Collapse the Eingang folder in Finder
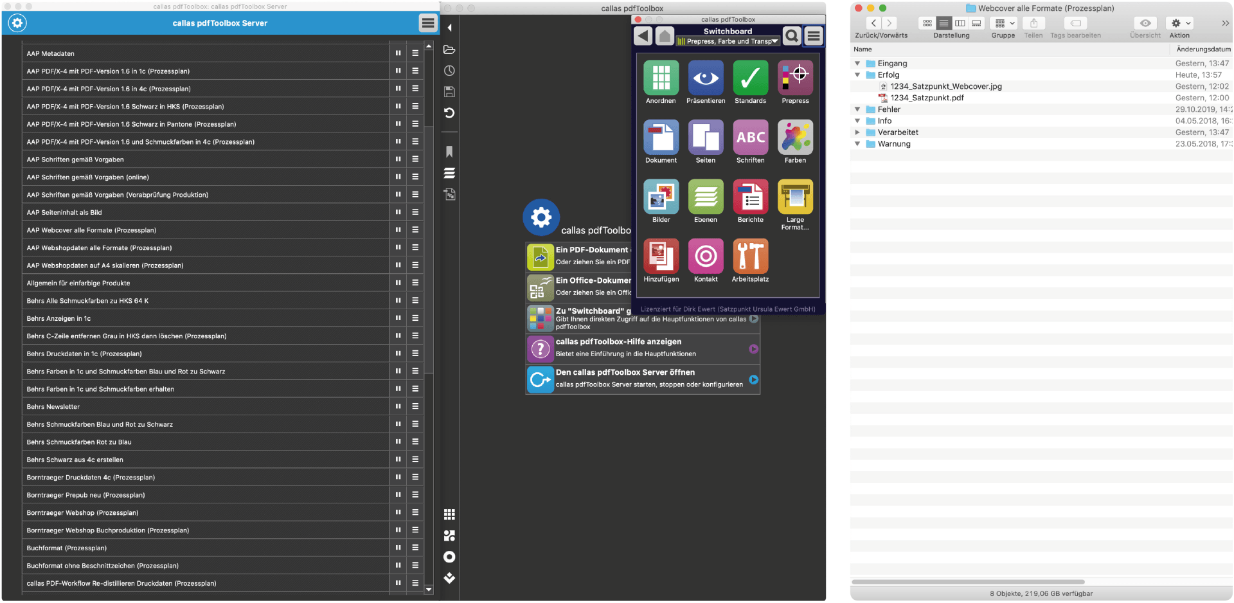The image size is (1234, 603). [857, 64]
